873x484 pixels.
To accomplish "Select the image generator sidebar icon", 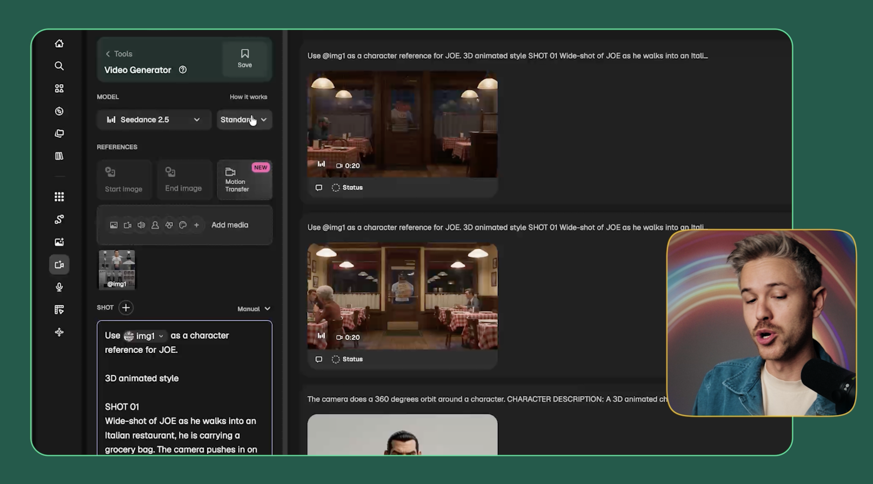I will tap(59, 242).
